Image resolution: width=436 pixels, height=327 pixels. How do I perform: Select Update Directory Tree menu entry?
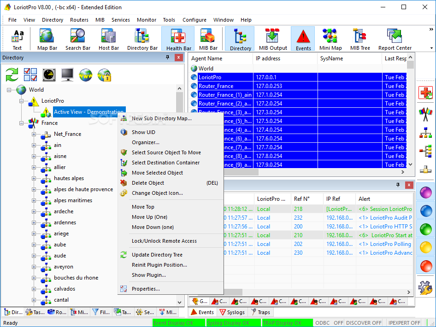click(x=171, y=255)
